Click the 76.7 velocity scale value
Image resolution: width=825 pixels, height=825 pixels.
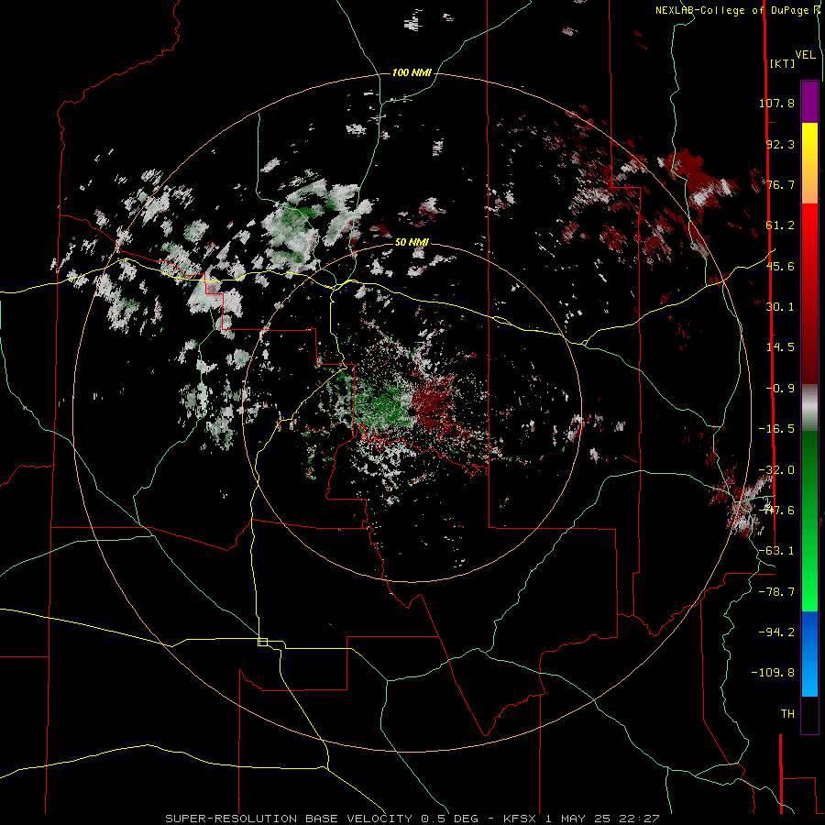pyautogui.click(x=780, y=184)
